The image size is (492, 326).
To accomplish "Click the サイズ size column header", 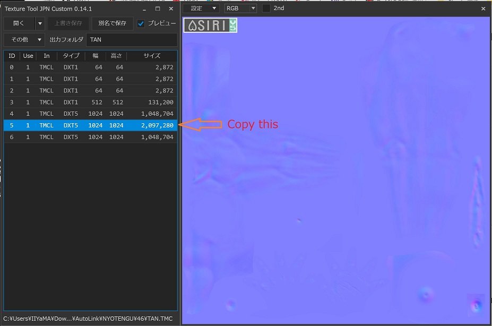I will point(152,56).
